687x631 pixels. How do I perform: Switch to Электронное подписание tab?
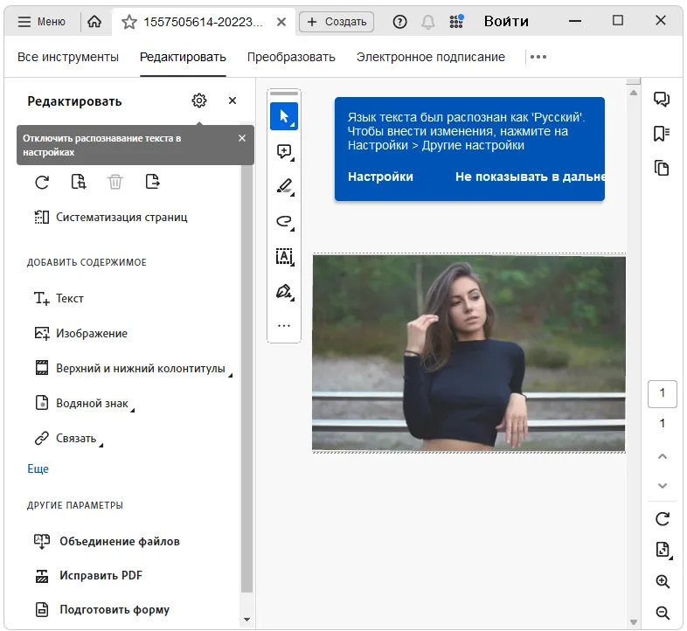(431, 57)
